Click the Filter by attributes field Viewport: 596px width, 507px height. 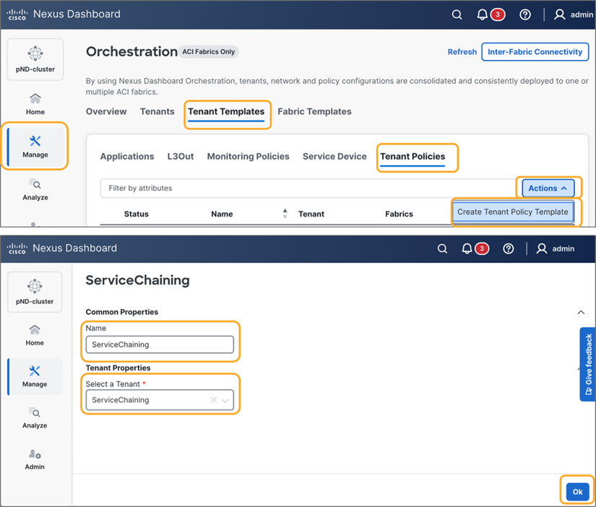(308, 188)
